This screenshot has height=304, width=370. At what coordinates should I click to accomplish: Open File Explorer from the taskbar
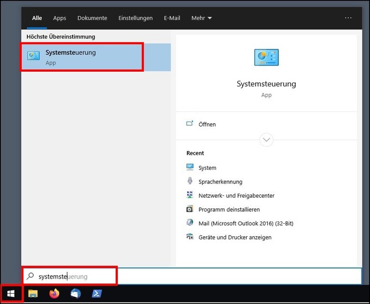click(33, 294)
